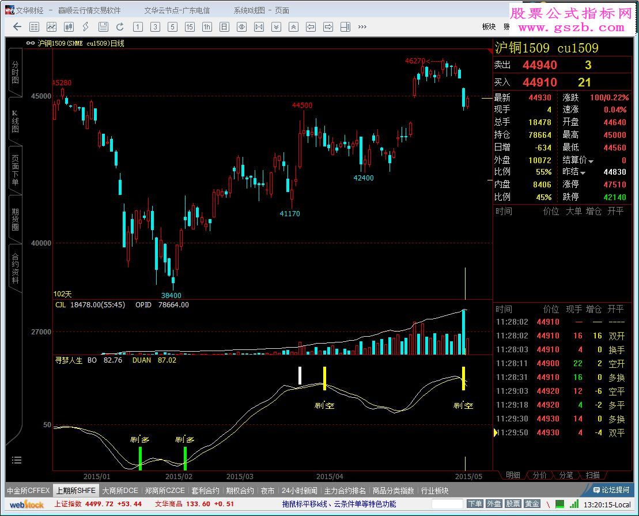Viewport: 639px width, 516px height.
Task: Click the input field in status bar
Action: pyautogui.click(x=448, y=504)
